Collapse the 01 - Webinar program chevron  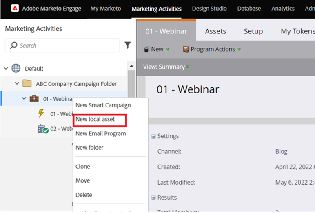click(x=24, y=98)
